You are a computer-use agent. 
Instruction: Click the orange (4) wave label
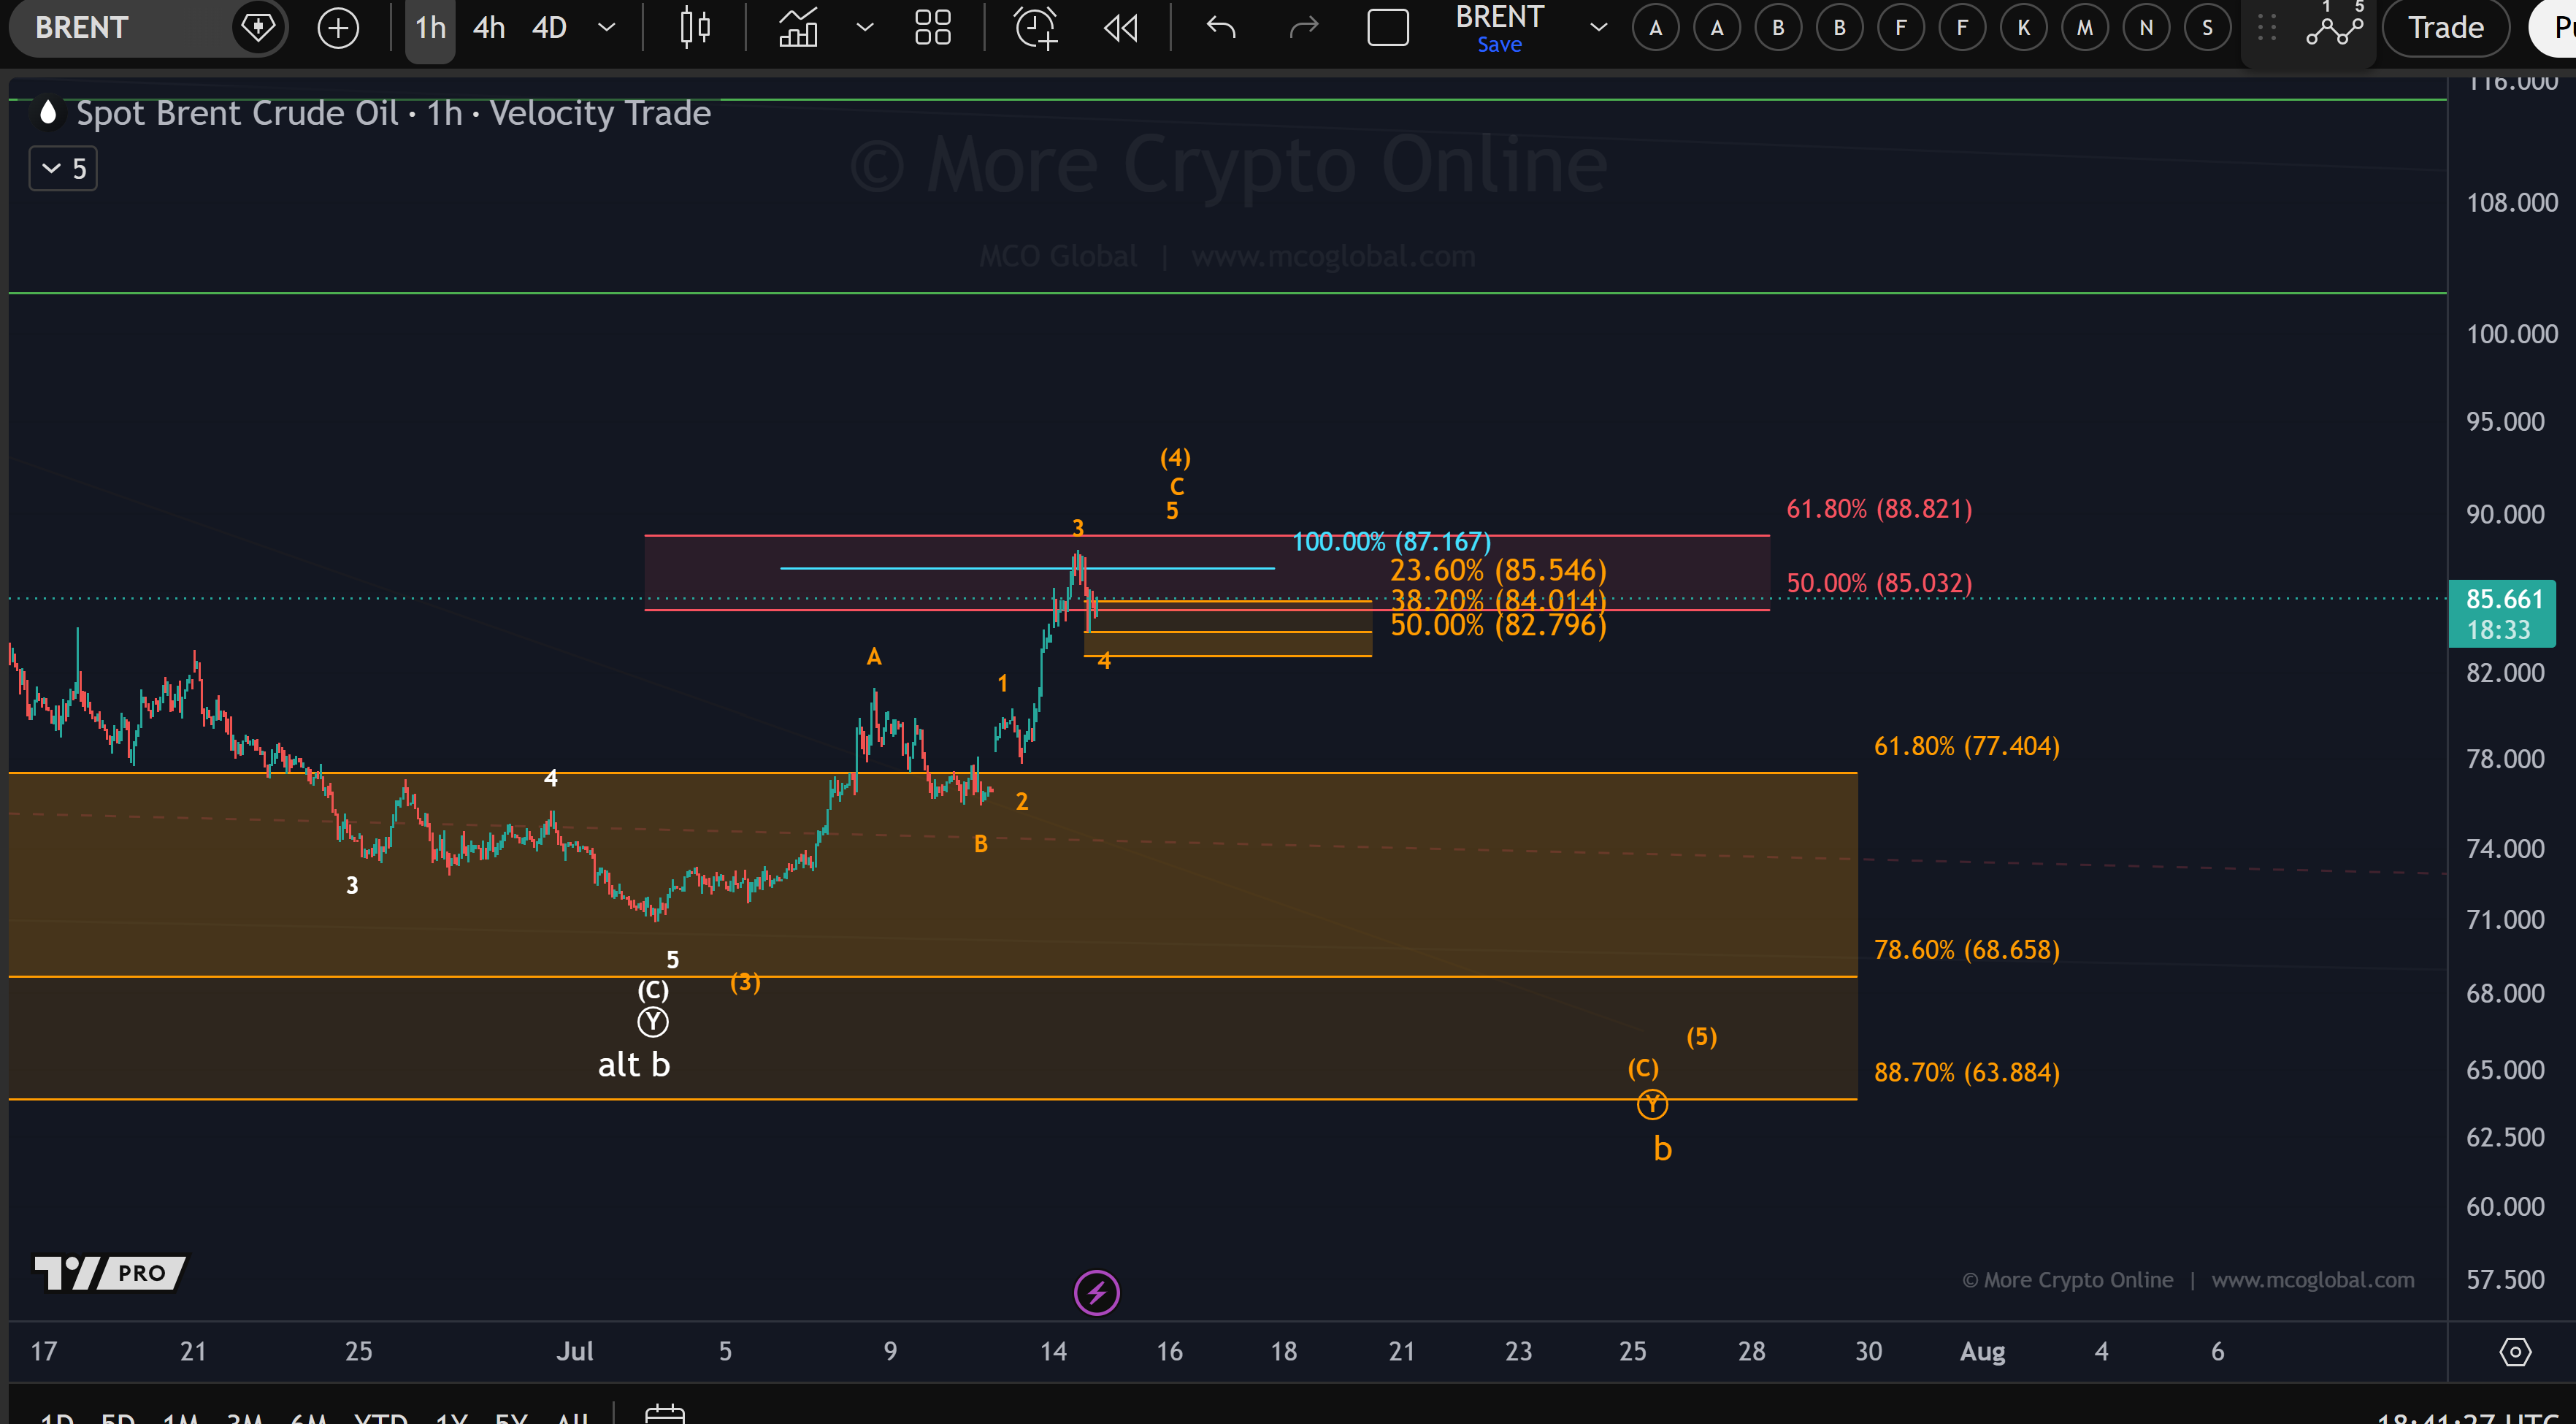(x=1175, y=458)
